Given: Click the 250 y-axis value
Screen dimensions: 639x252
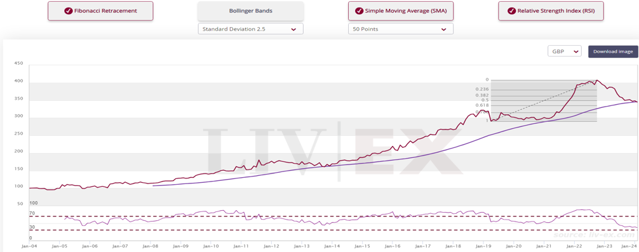Looking at the screenshot, I should [x=19, y=133].
